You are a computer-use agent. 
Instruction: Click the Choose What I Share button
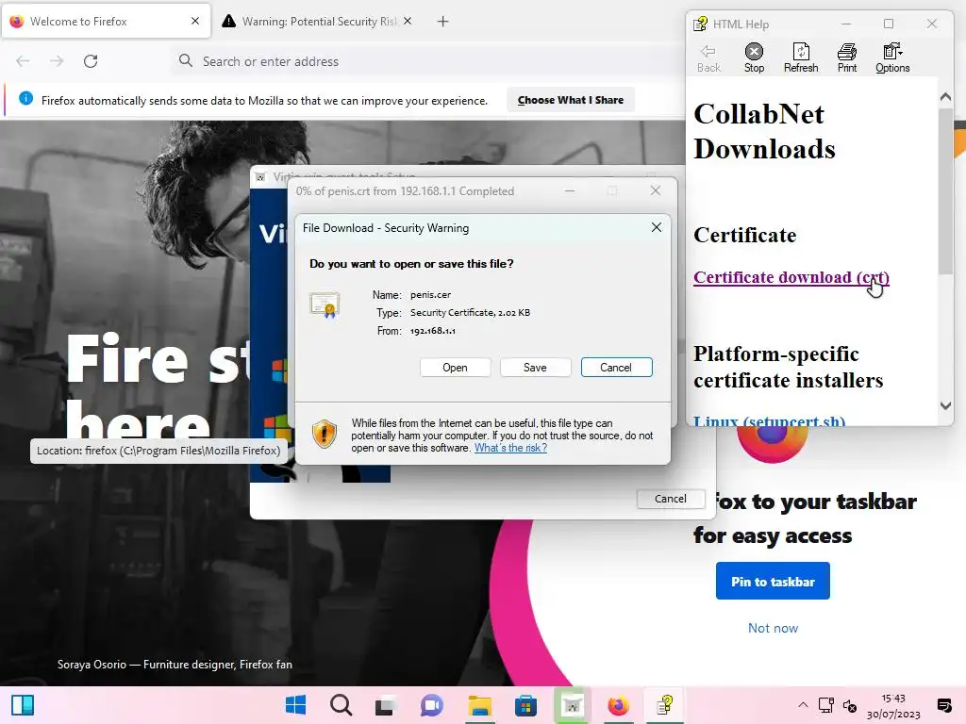pos(571,100)
